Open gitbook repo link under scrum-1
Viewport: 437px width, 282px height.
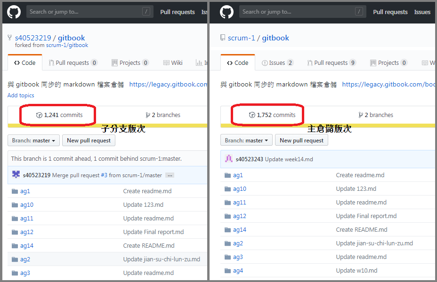click(275, 38)
